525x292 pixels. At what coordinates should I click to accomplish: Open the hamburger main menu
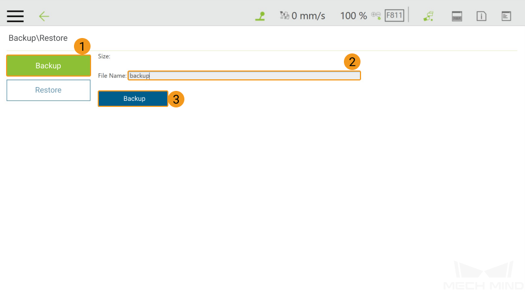pyautogui.click(x=15, y=16)
